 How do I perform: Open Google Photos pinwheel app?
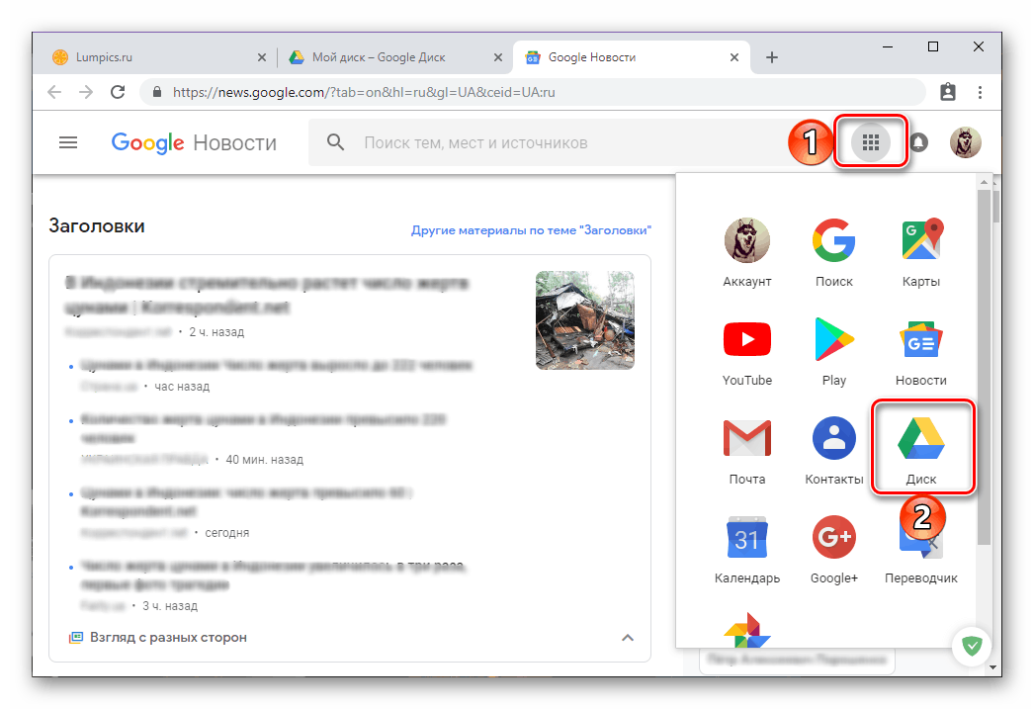coord(746,630)
